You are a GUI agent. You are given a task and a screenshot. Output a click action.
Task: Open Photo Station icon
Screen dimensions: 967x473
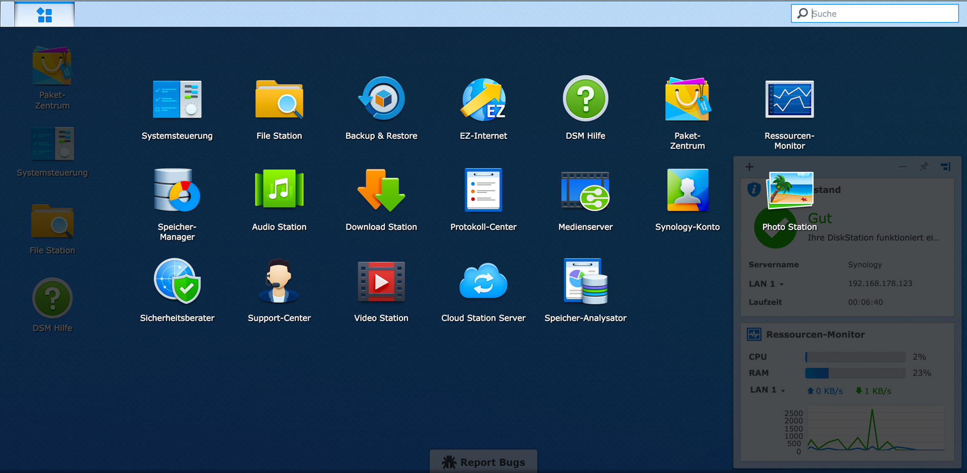tap(789, 190)
